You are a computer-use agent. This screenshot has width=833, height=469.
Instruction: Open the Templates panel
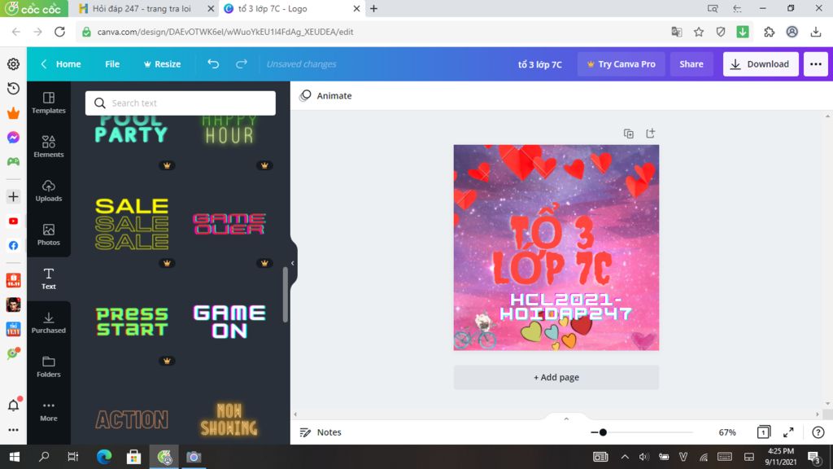click(48, 103)
